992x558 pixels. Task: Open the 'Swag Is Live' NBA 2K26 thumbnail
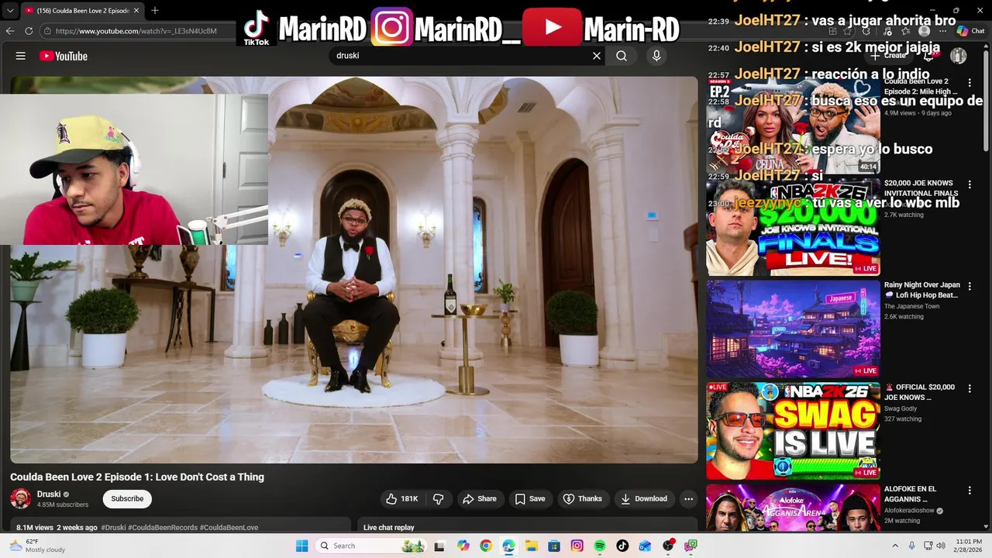coord(793,431)
